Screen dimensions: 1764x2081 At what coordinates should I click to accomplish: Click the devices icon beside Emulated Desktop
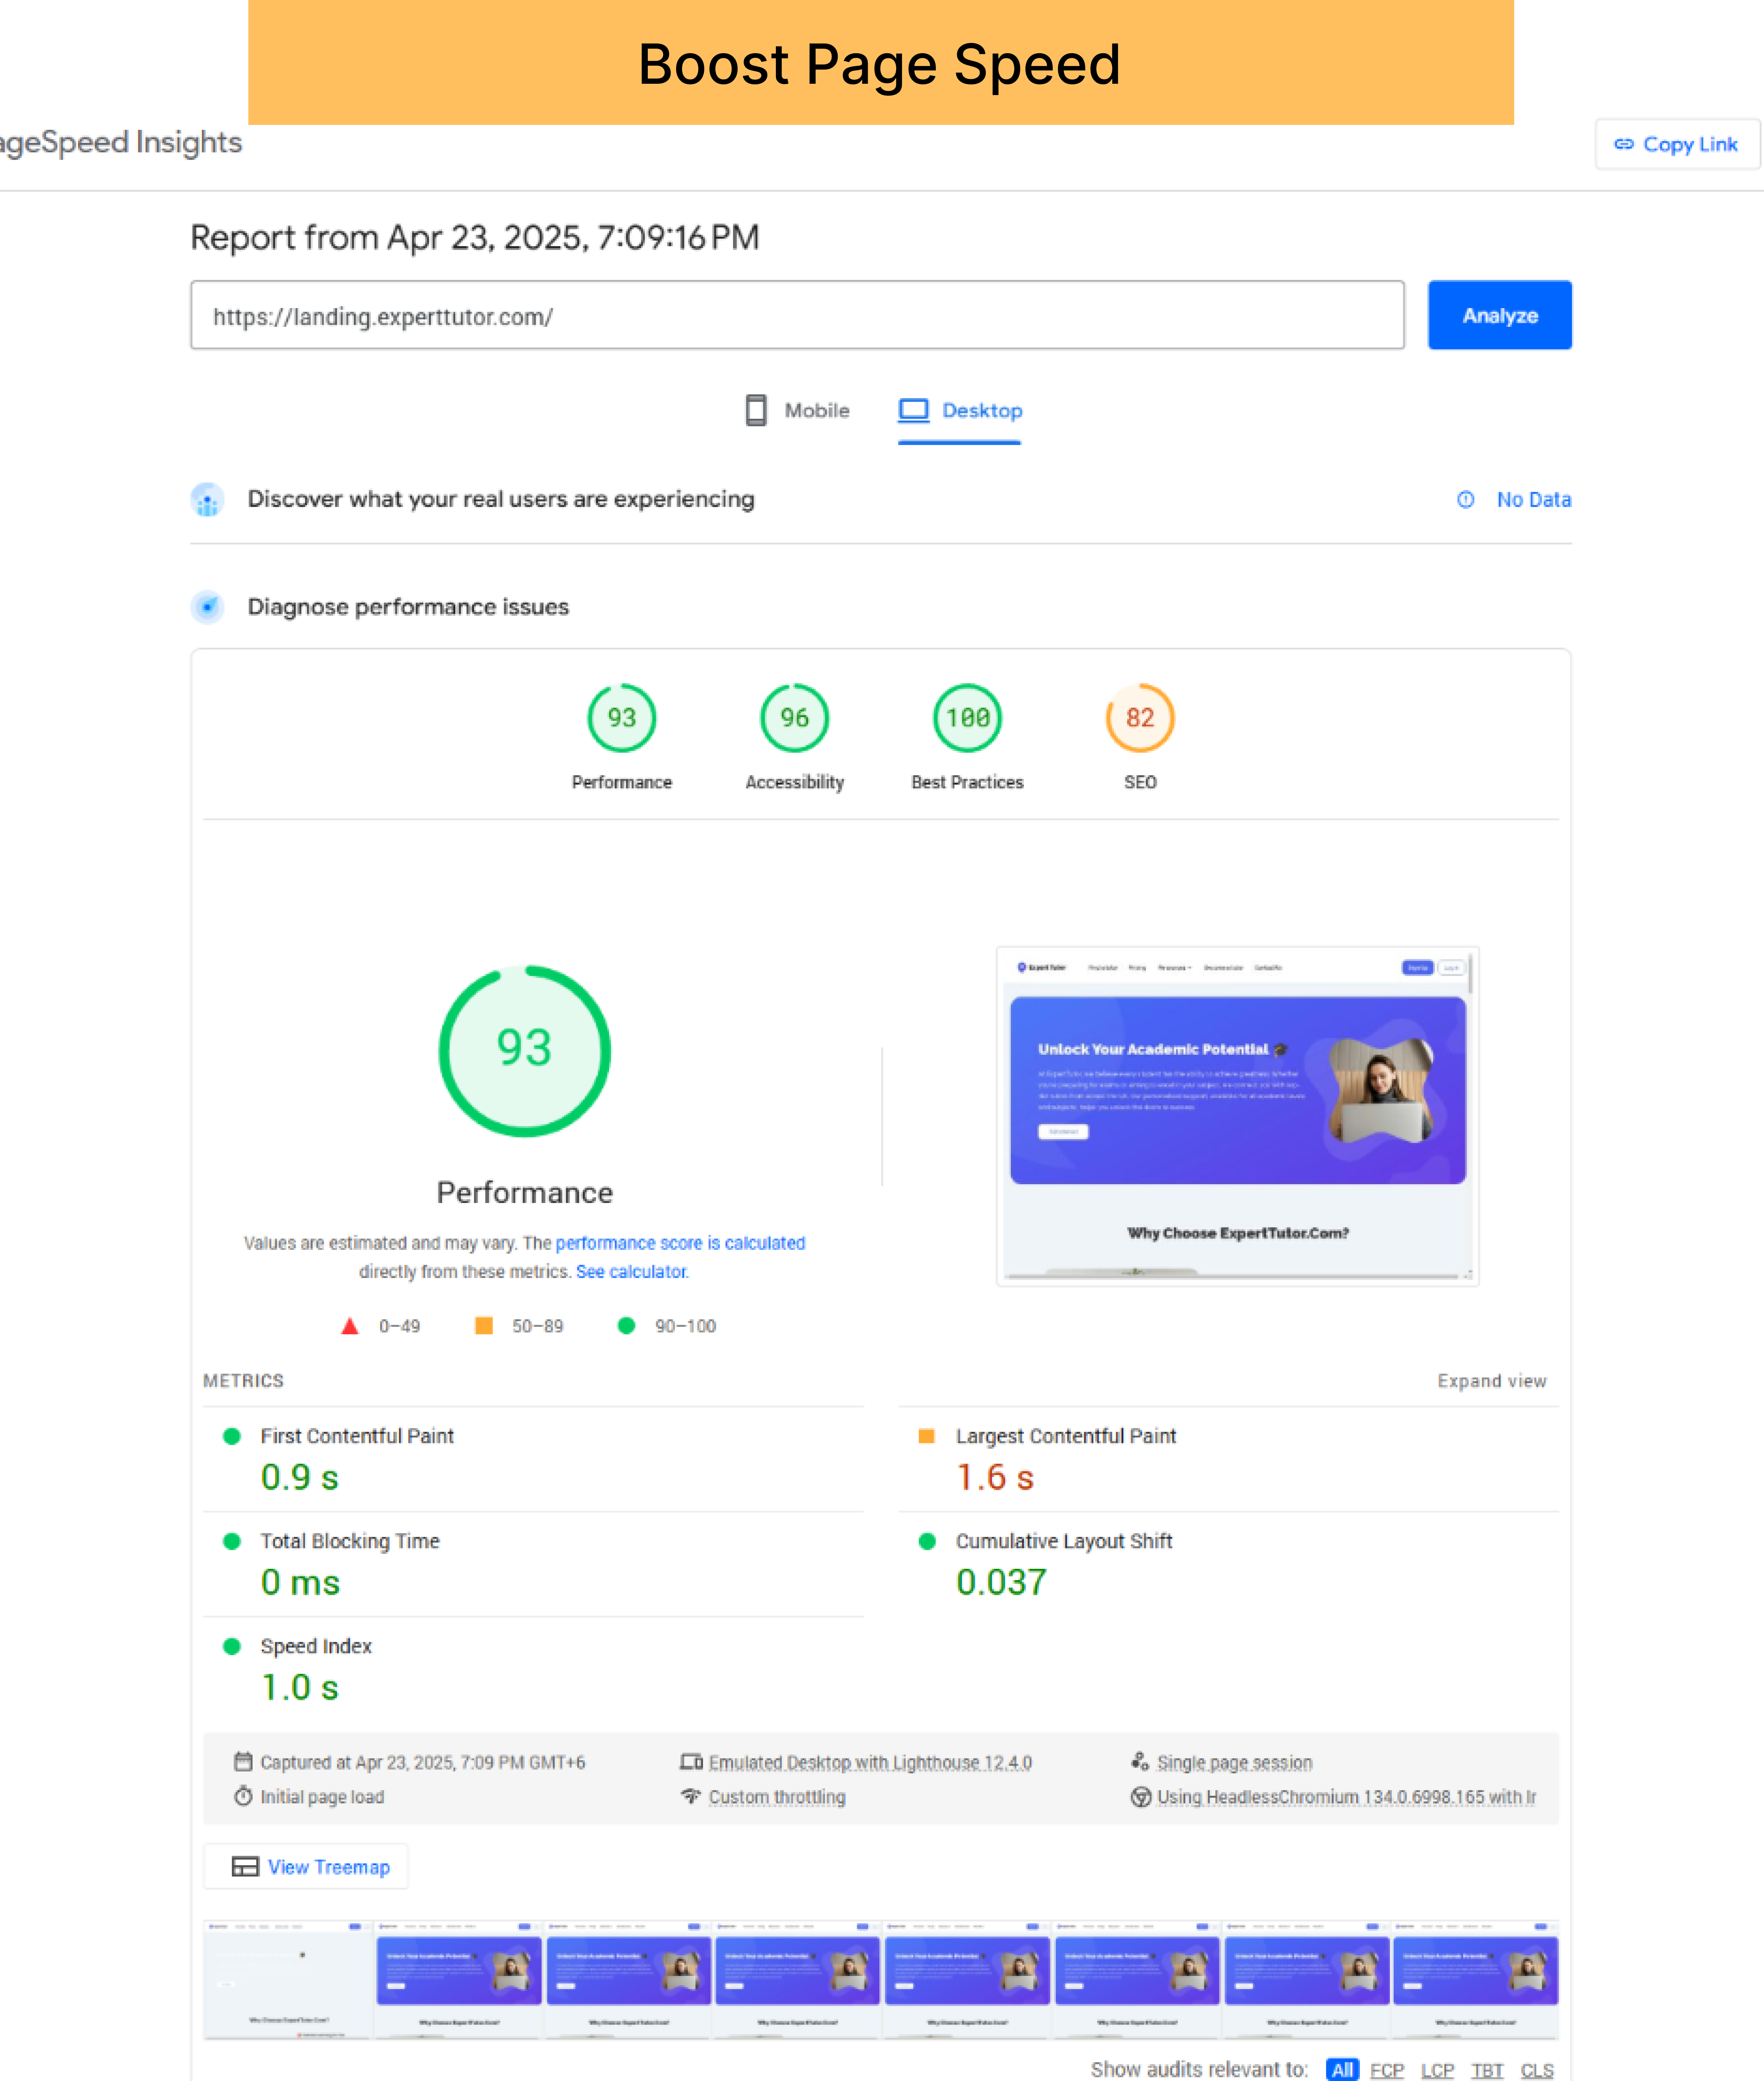click(691, 1762)
